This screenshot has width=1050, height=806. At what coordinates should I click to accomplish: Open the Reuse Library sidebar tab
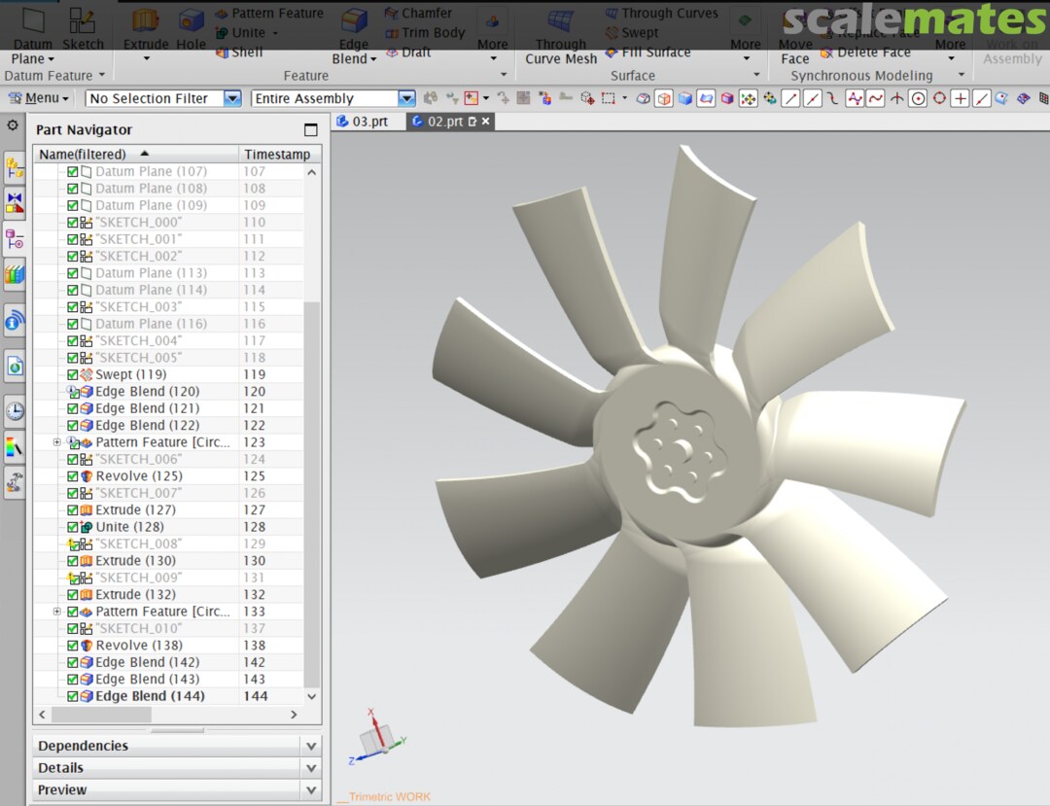click(15, 274)
